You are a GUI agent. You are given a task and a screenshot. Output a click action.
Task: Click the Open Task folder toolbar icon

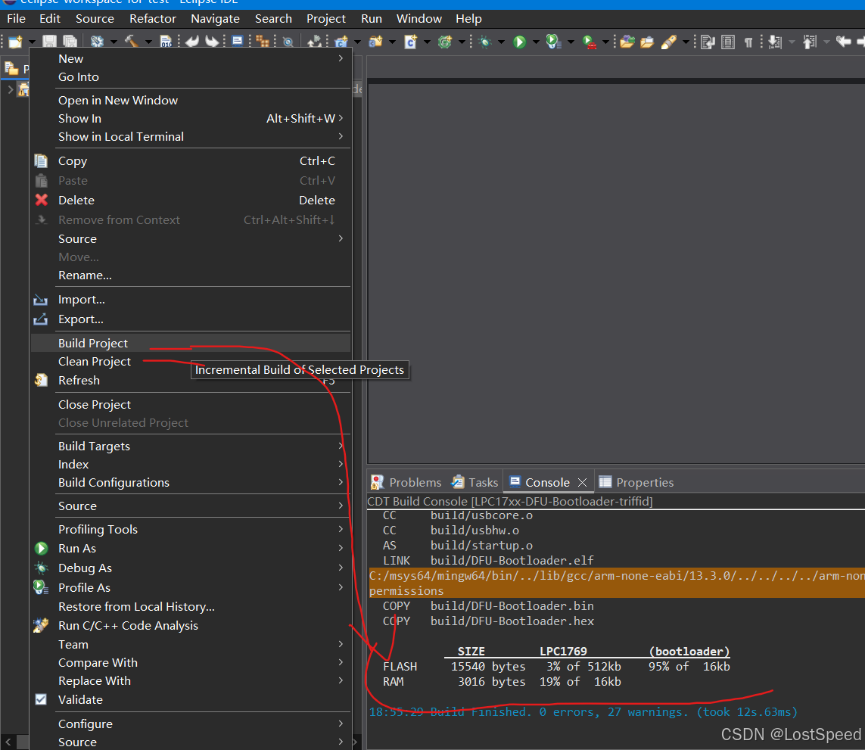click(x=647, y=42)
